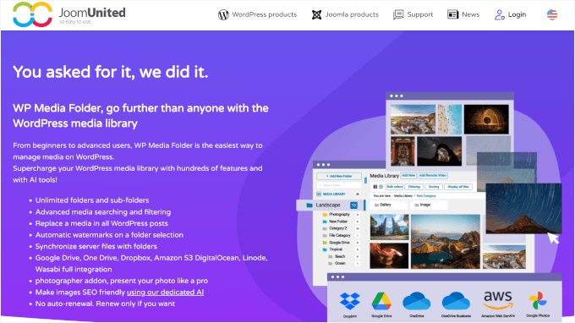Click the Support chat icon

click(x=398, y=14)
